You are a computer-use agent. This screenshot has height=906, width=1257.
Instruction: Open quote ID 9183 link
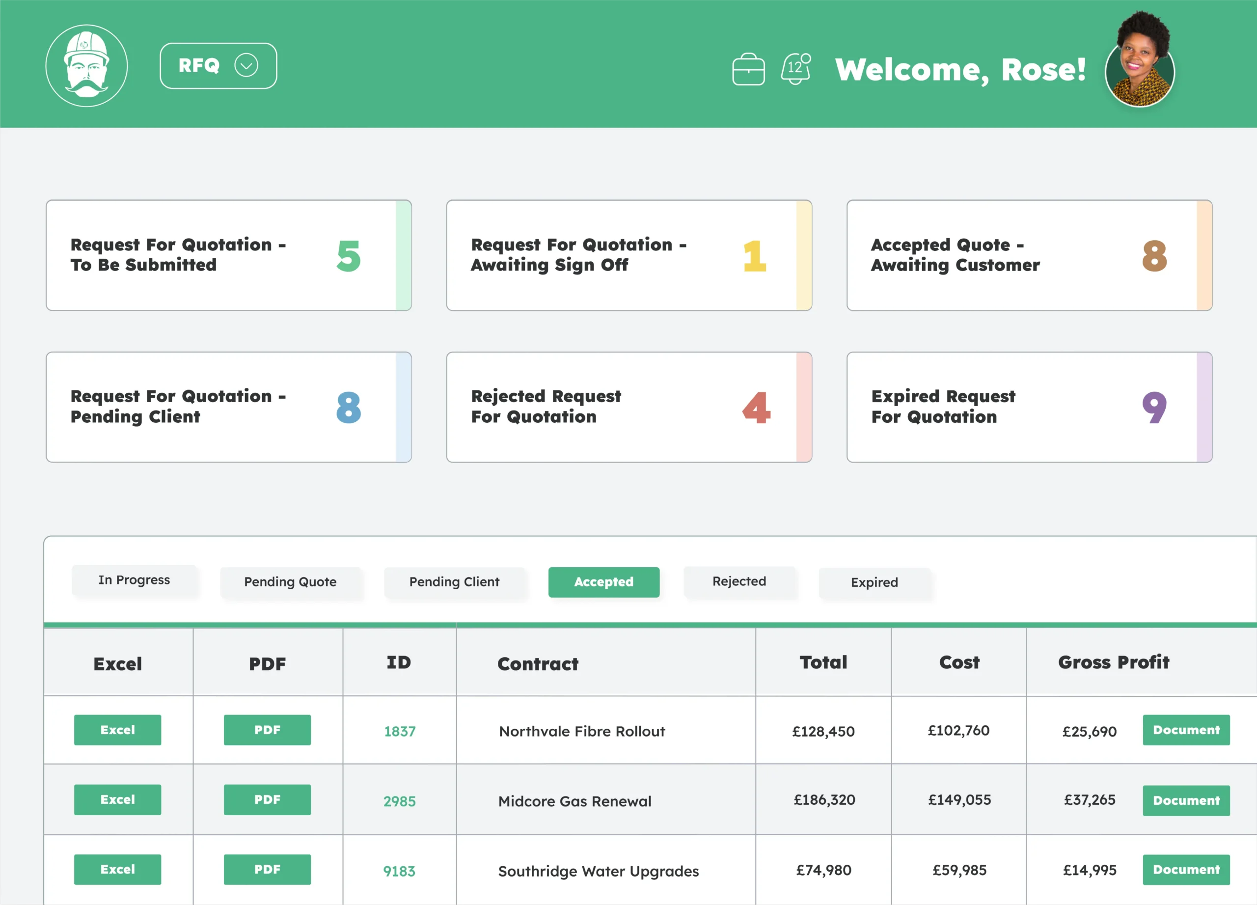coord(399,871)
